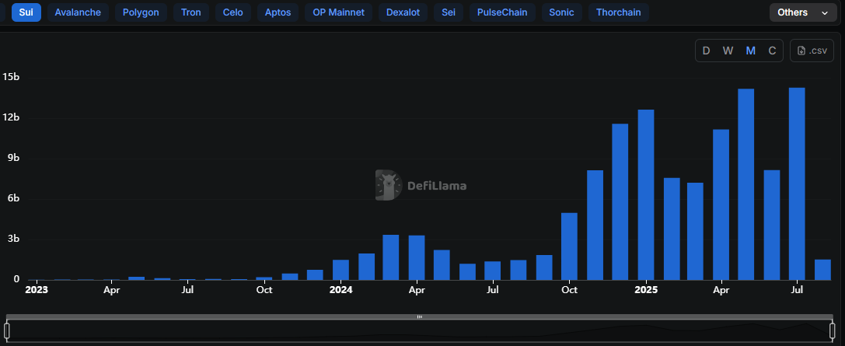Image resolution: width=845 pixels, height=346 pixels.
Task: Click the left range slider handle
Action: (7, 330)
